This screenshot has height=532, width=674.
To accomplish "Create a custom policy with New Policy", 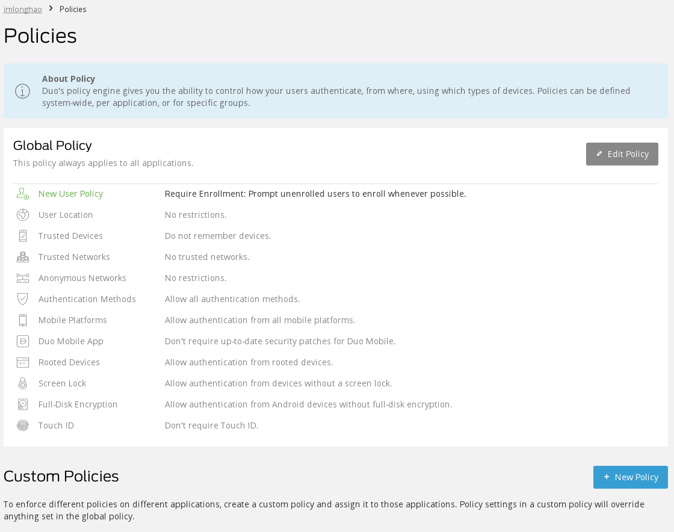I will click(x=630, y=477).
